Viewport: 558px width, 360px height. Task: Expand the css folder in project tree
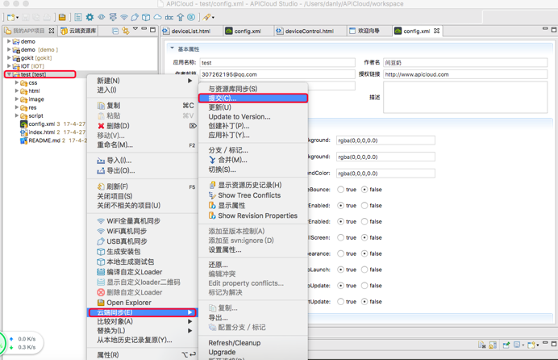(17, 82)
